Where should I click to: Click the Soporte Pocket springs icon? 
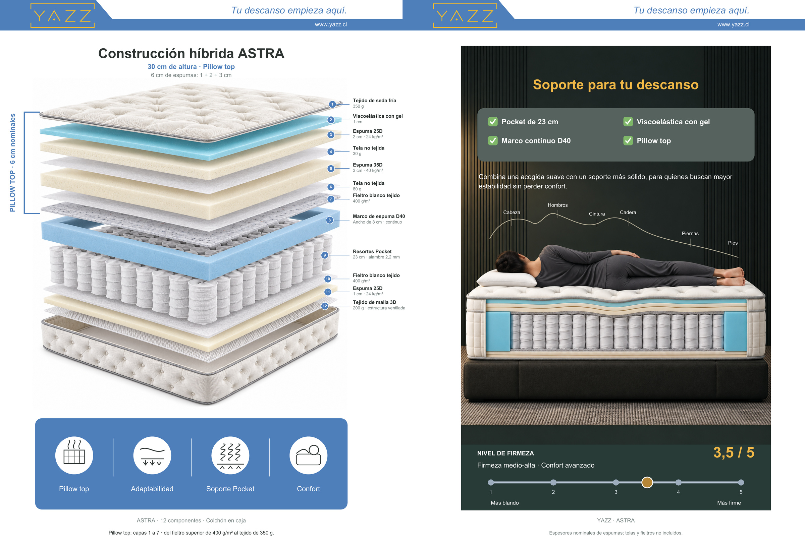tap(230, 455)
